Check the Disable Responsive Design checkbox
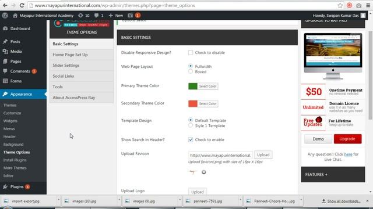This screenshot has height=209, width=373. click(x=191, y=53)
